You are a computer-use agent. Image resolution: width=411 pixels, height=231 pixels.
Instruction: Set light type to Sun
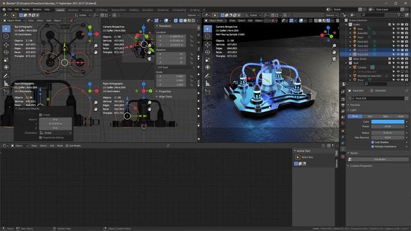click(x=370, y=116)
